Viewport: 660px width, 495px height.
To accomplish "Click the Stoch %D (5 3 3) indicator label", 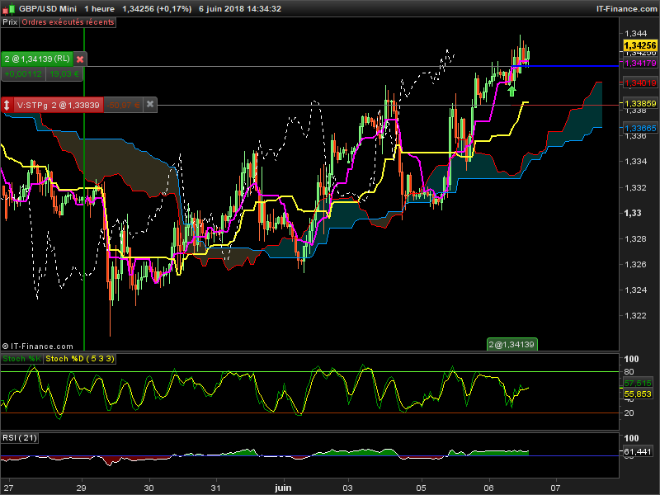I will coord(79,359).
